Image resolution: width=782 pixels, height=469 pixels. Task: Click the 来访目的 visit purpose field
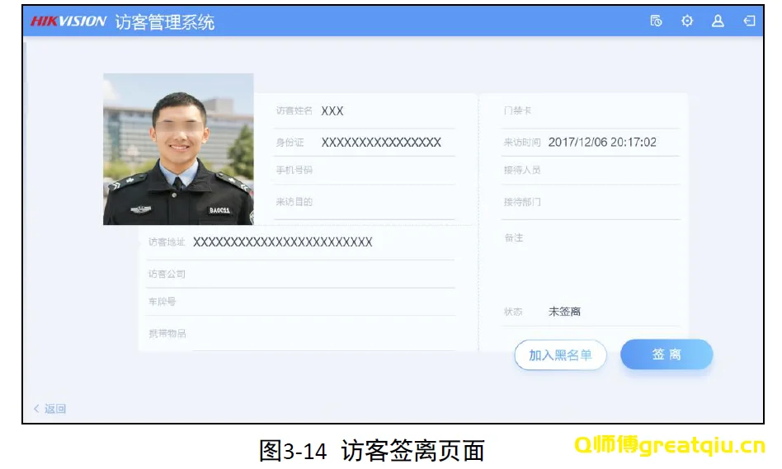click(x=384, y=203)
